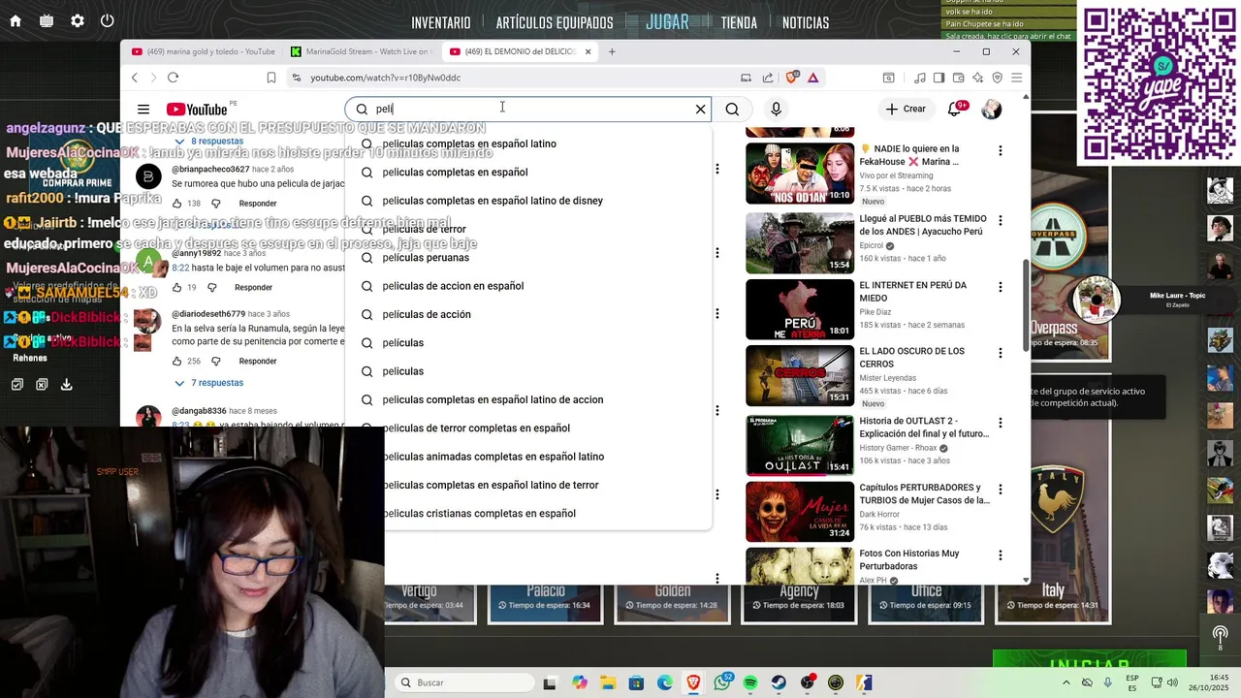Submit search with magnifier button
1241x698 pixels.
point(732,110)
